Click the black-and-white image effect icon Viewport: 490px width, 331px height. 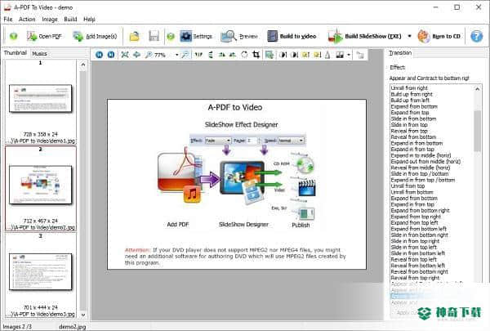point(340,55)
